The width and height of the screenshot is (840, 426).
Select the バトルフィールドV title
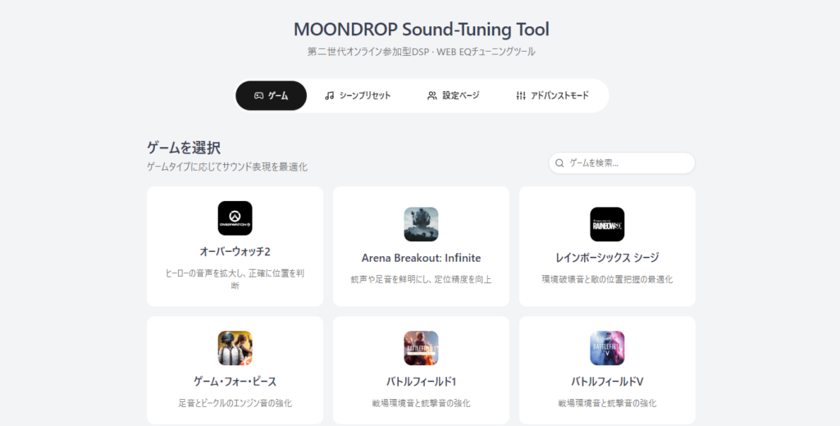[607, 382]
